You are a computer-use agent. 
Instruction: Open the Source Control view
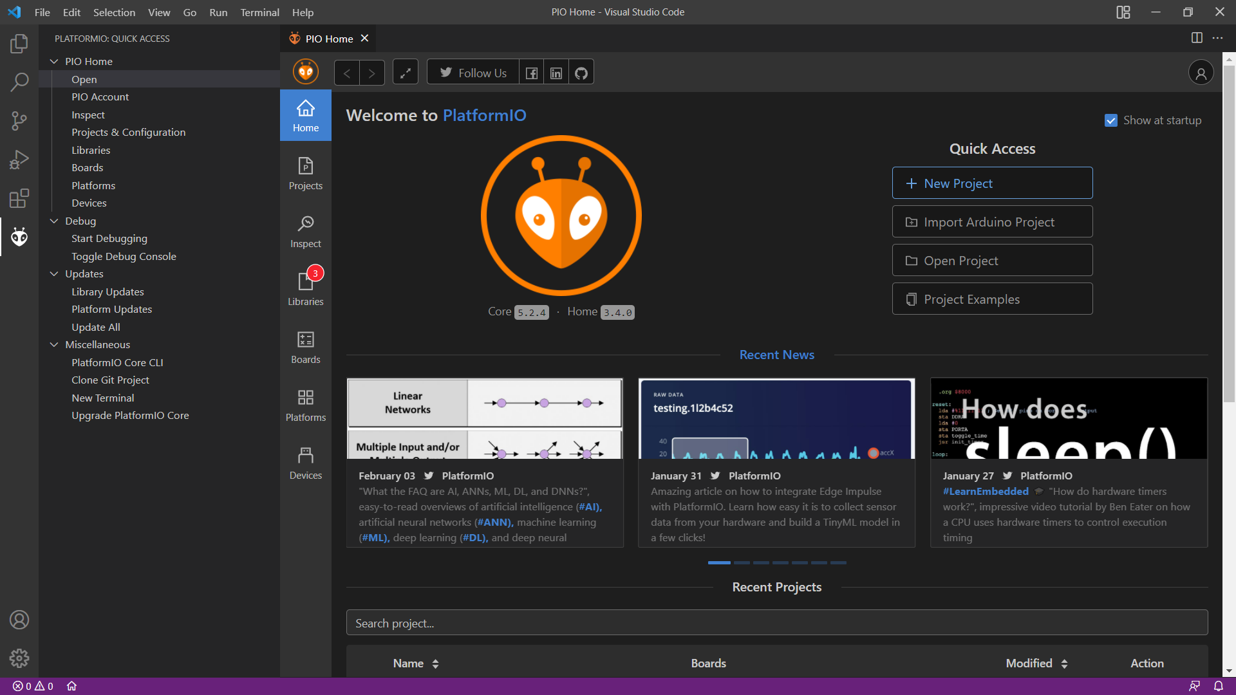click(x=19, y=121)
